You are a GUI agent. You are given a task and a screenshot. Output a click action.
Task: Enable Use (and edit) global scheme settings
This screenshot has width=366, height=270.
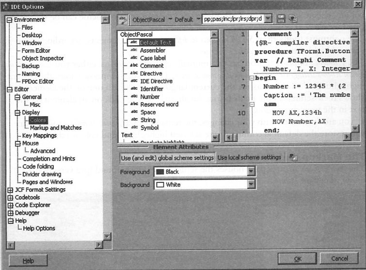pyautogui.click(x=167, y=157)
